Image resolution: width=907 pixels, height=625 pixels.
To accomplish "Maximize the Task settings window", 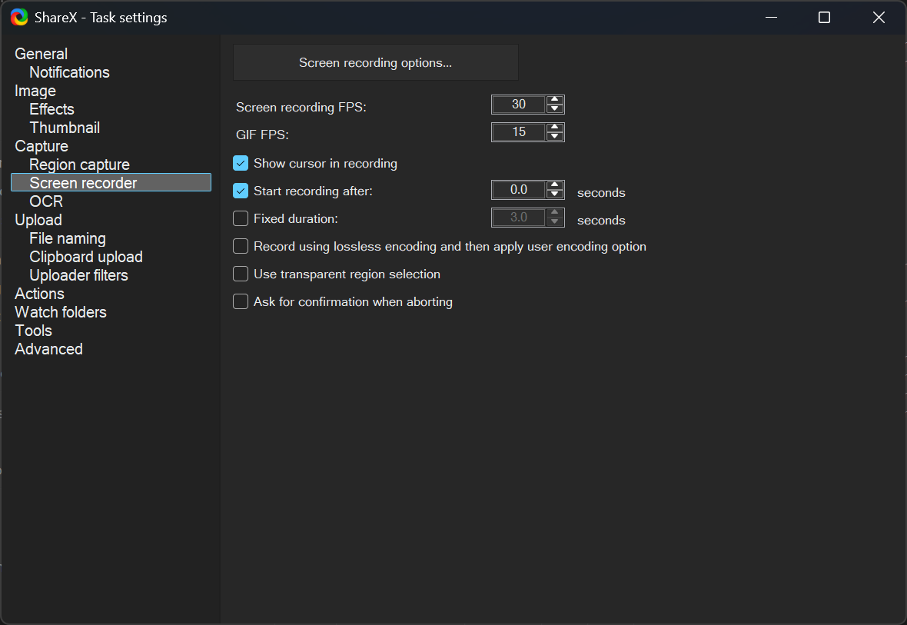I will click(x=824, y=17).
